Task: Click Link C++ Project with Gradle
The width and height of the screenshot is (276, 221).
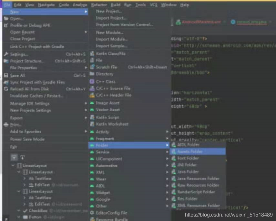Action: 46,46
